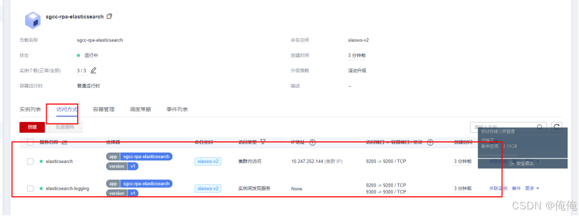Open 事件 for elasticsearch-logging

(x=516, y=188)
